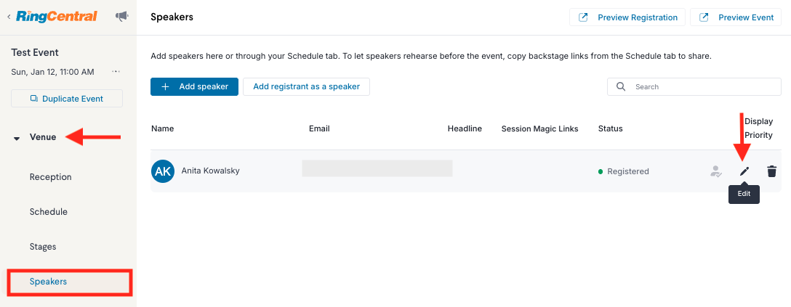Image resolution: width=791 pixels, height=307 pixels.
Task: Open the three-dot menu next to event date
Action: tap(116, 72)
